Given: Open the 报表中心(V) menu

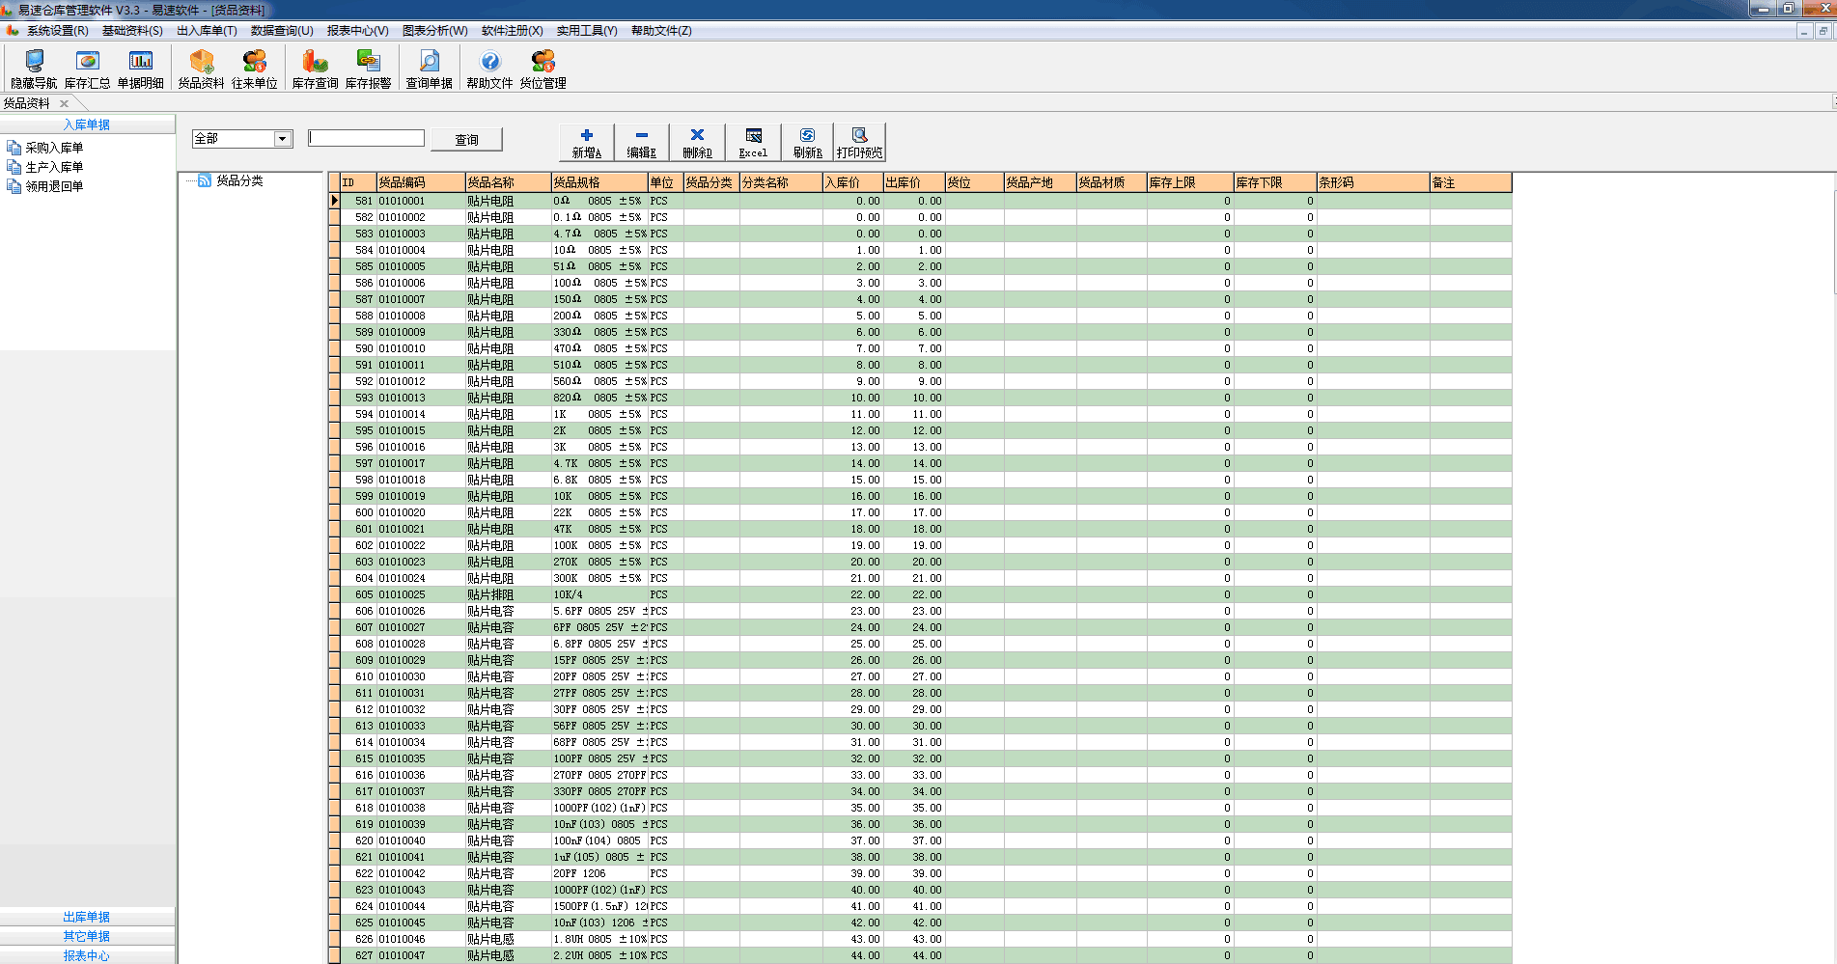Looking at the screenshot, I should pyautogui.click(x=357, y=31).
